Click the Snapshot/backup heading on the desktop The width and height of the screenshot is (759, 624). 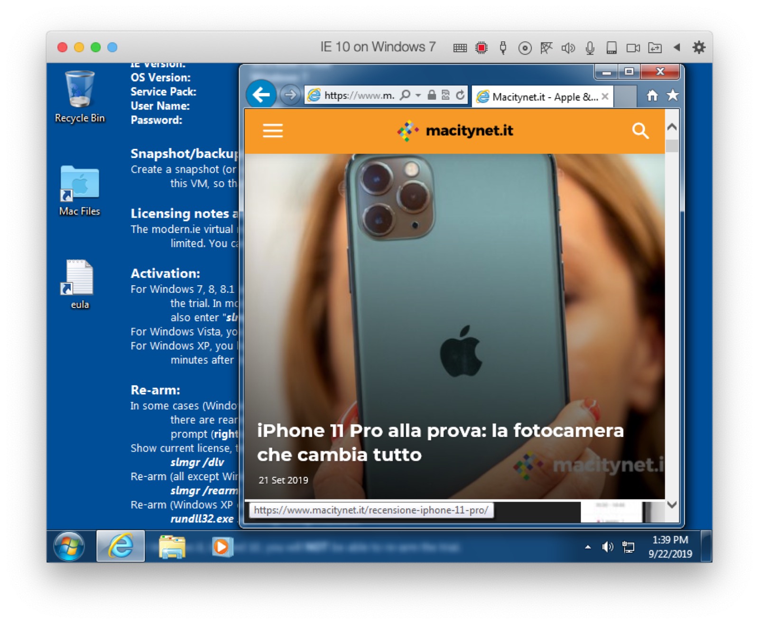[x=184, y=154]
